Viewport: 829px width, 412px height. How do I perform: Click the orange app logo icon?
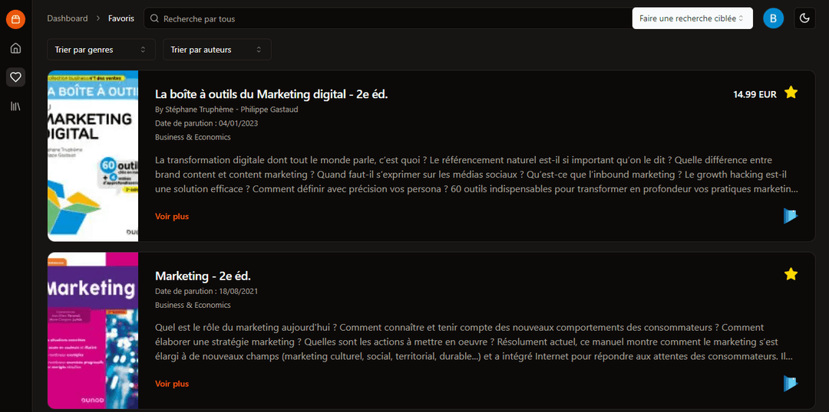point(16,19)
